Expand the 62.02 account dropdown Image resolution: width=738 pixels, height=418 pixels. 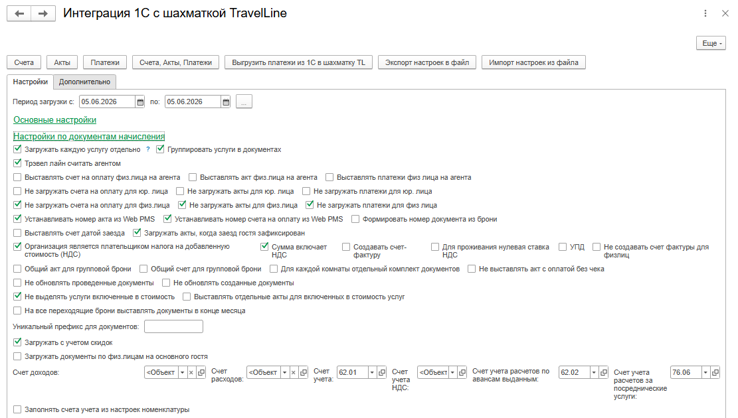coord(594,372)
